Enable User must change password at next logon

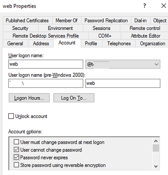[16, 142]
